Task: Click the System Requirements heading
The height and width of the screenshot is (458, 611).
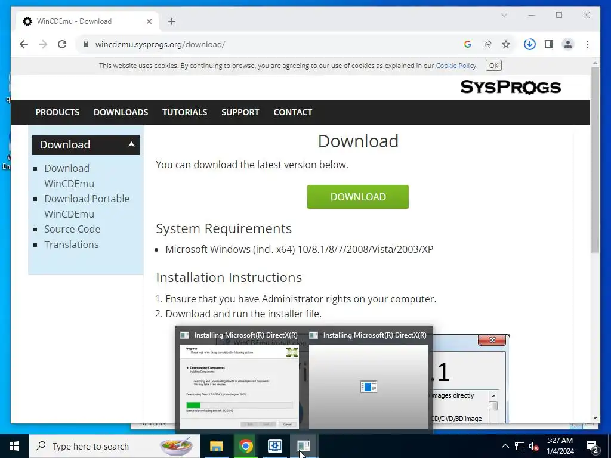Action: 224,228
